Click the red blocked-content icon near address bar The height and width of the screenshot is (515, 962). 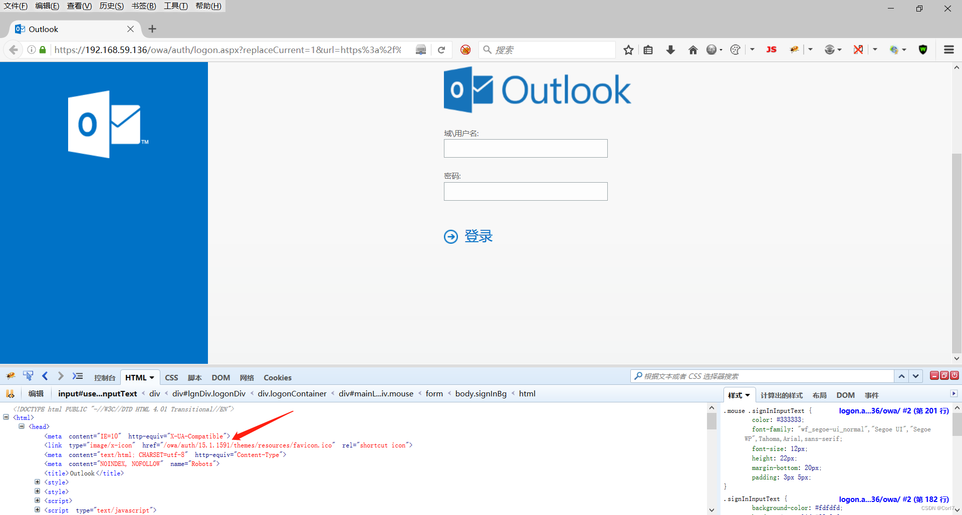tap(465, 50)
